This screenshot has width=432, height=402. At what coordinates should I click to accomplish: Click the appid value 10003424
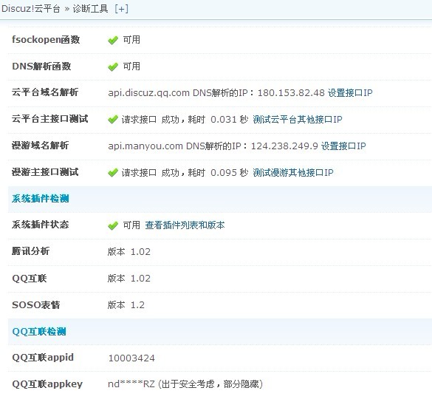[x=131, y=358]
